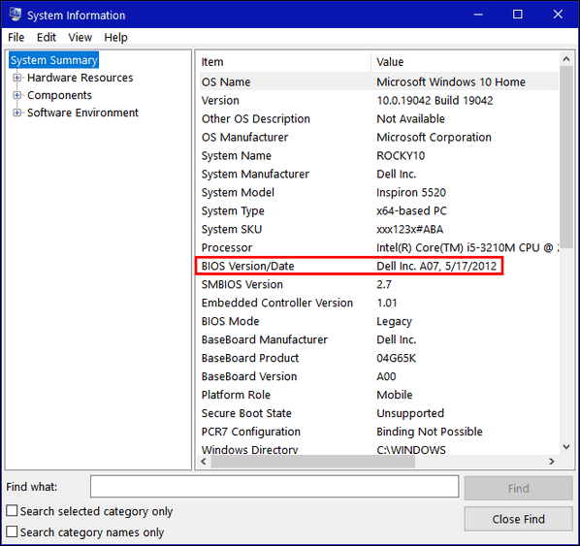The image size is (580, 546).
Task: Click the value Inspiron 5520
Action: tap(411, 192)
